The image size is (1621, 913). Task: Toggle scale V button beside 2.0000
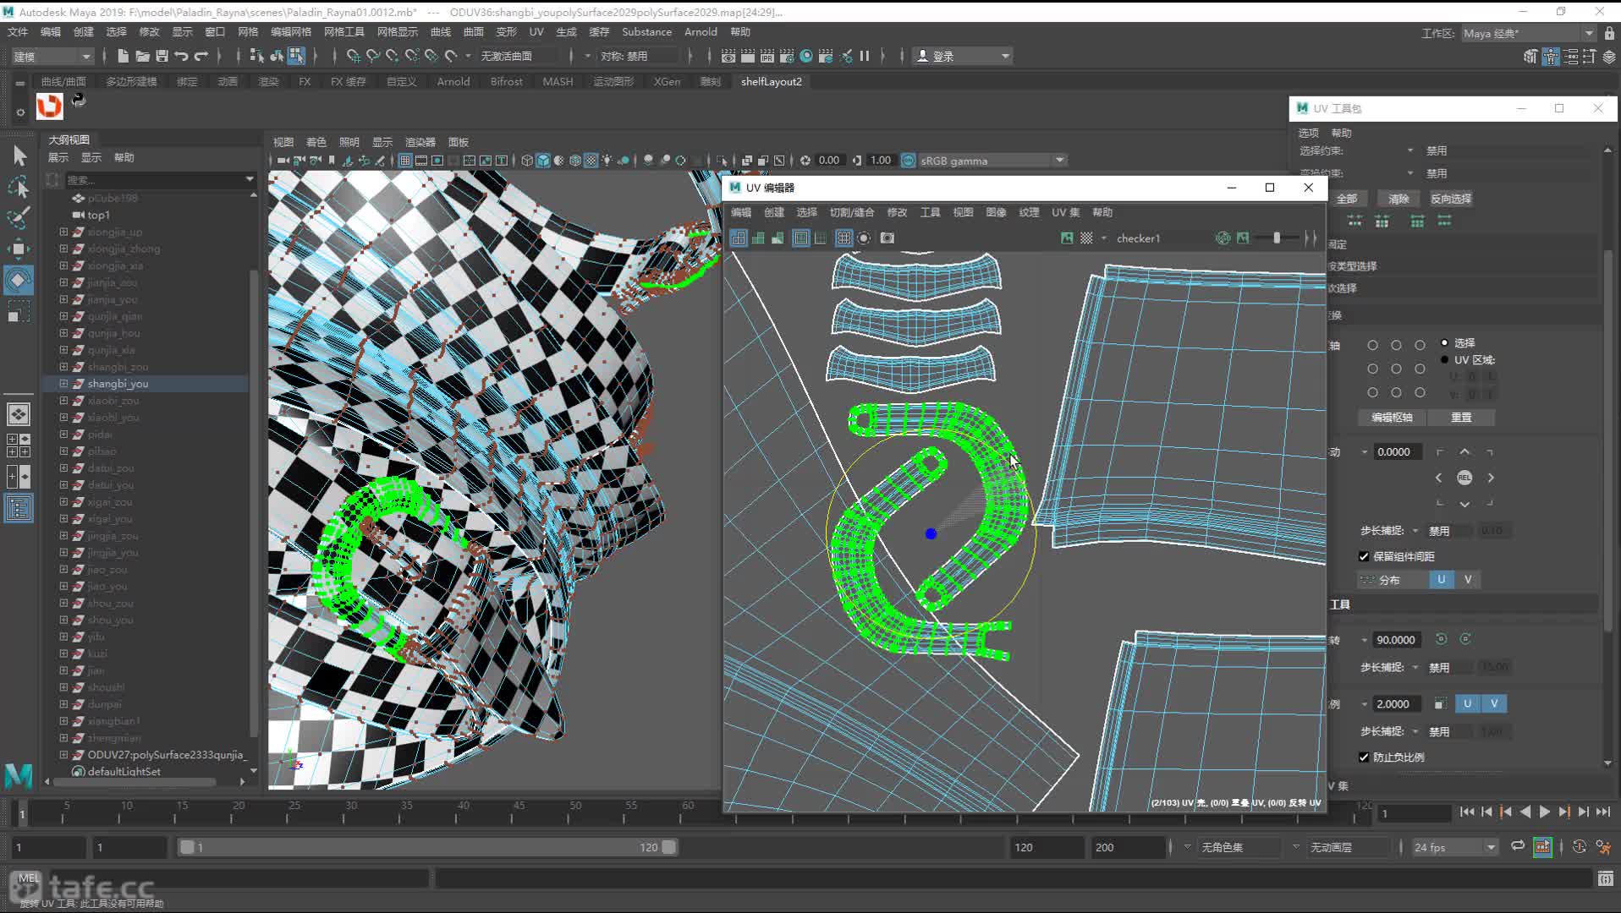coord(1494,703)
